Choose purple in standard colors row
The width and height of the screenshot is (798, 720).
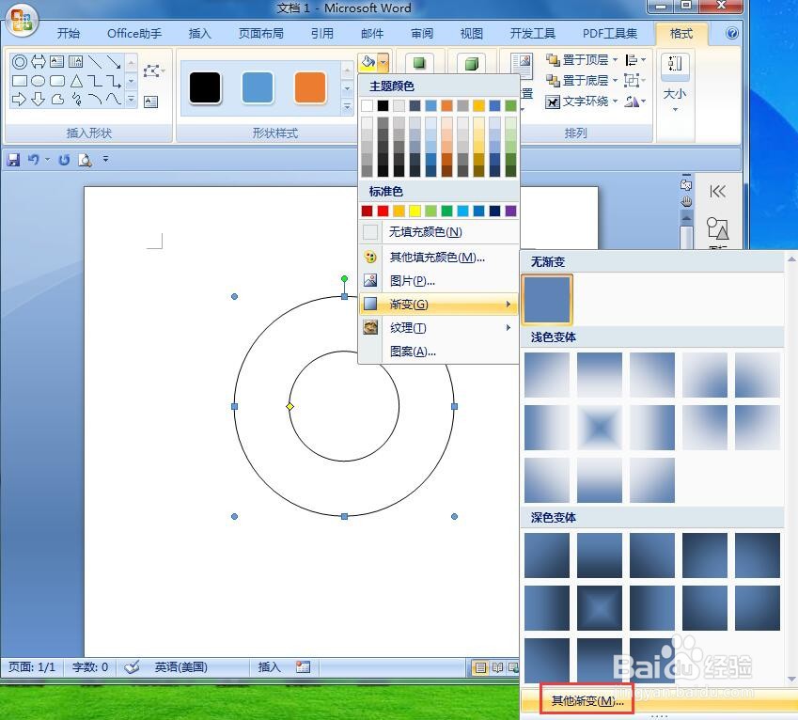[x=511, y=211]
